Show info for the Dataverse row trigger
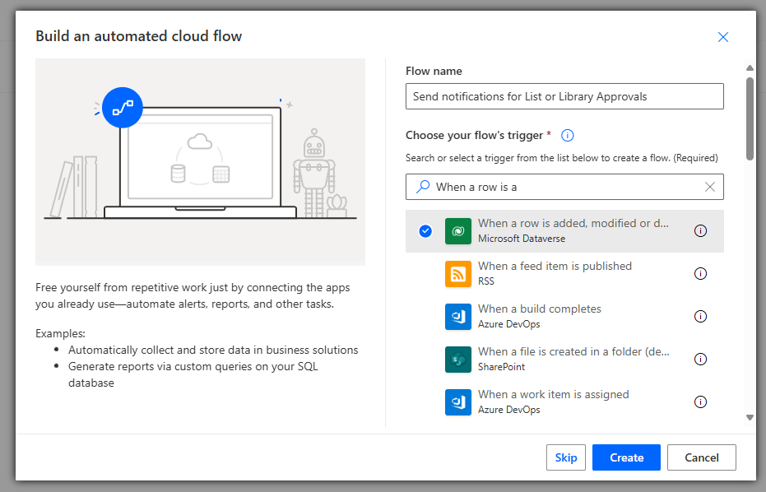The image size is (766, 492). 700,231
